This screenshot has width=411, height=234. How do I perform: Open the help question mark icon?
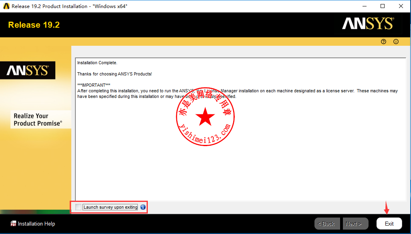click(383, 41)
